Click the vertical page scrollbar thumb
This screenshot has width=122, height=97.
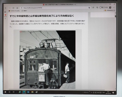tap(115, 16)
